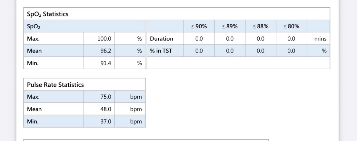The height and width of the screenshot is (141, 357).
Task: Click the ≤ 80% column header
Action: (291, 26)
